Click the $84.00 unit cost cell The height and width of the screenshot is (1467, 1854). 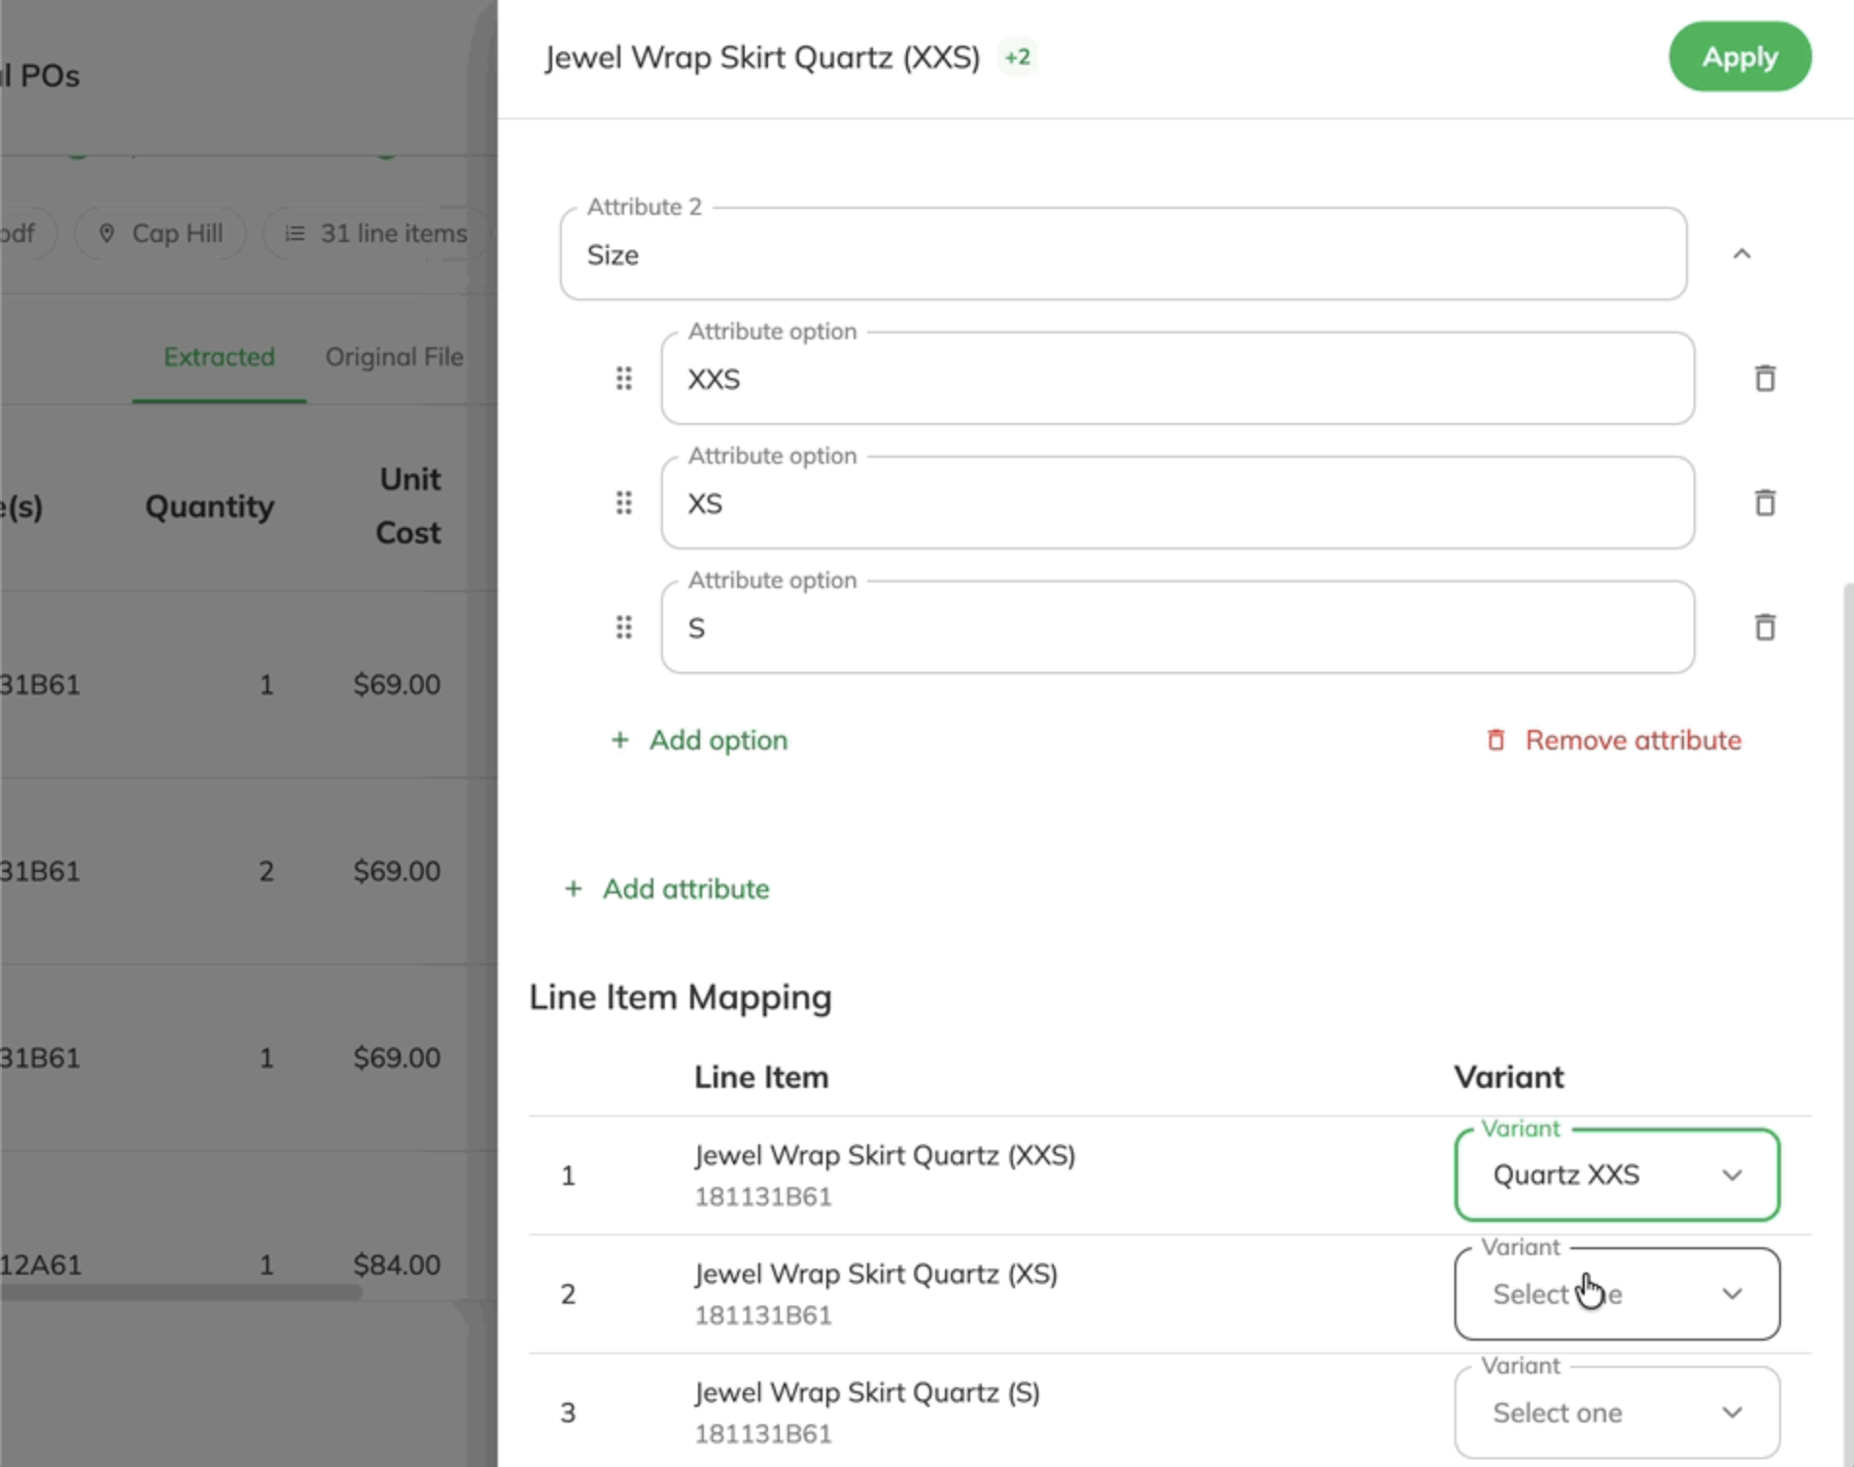[397, 1264]
